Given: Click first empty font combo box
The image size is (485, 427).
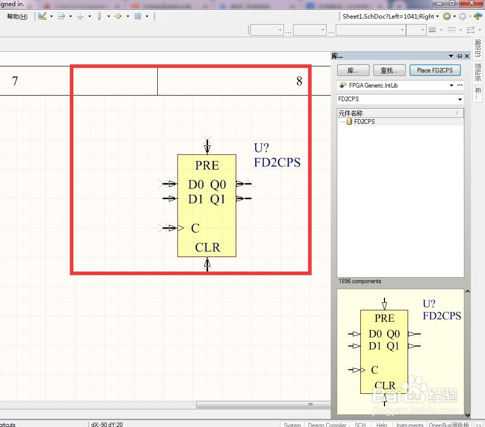Looking at the screenshot, I should pos(267,30).
